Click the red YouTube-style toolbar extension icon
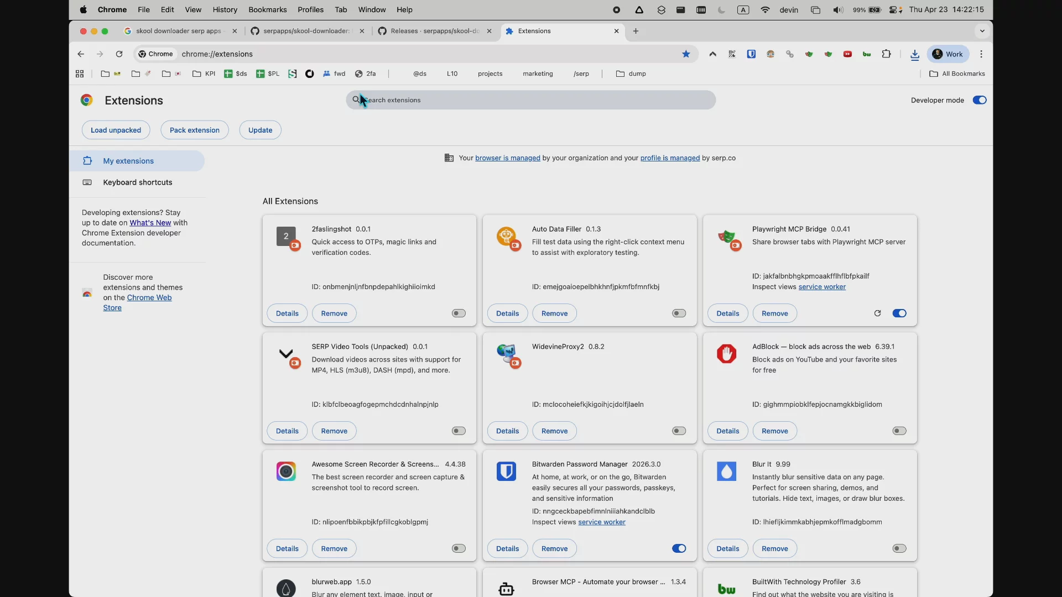 point(847,54)
